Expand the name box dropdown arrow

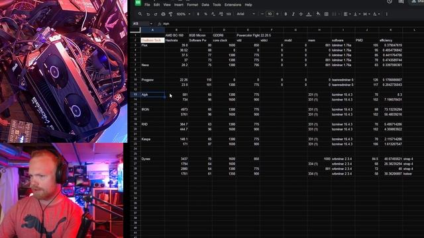coord(151,24)
